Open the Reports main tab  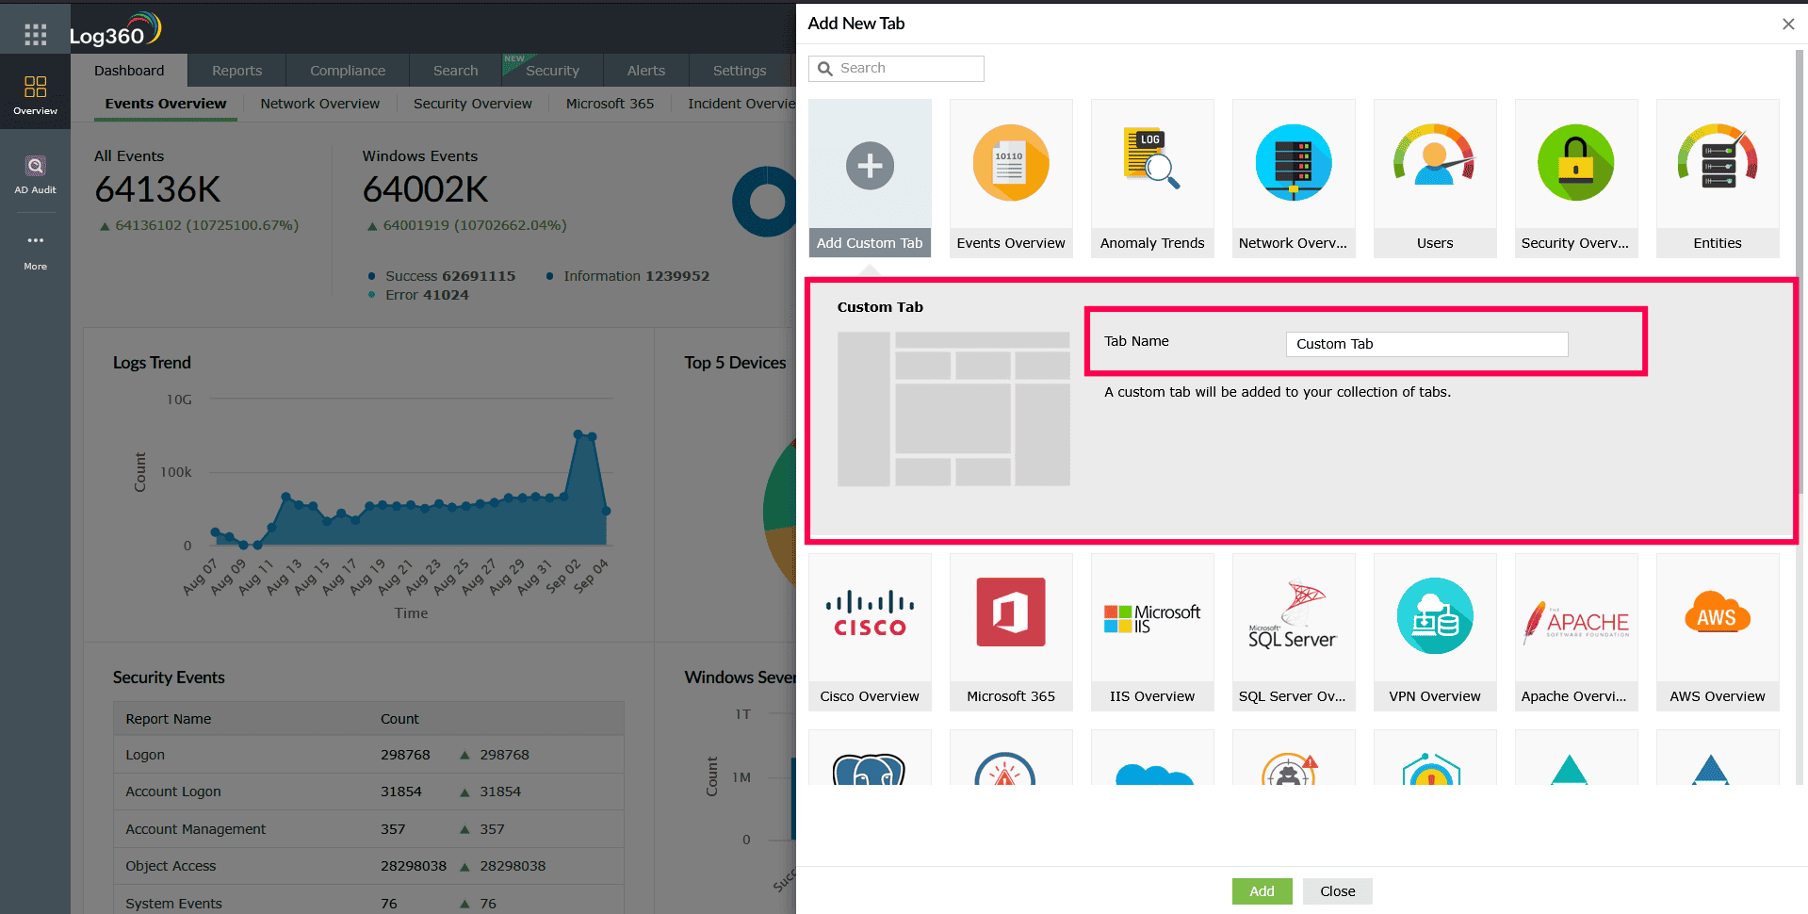tap(237, 71)
